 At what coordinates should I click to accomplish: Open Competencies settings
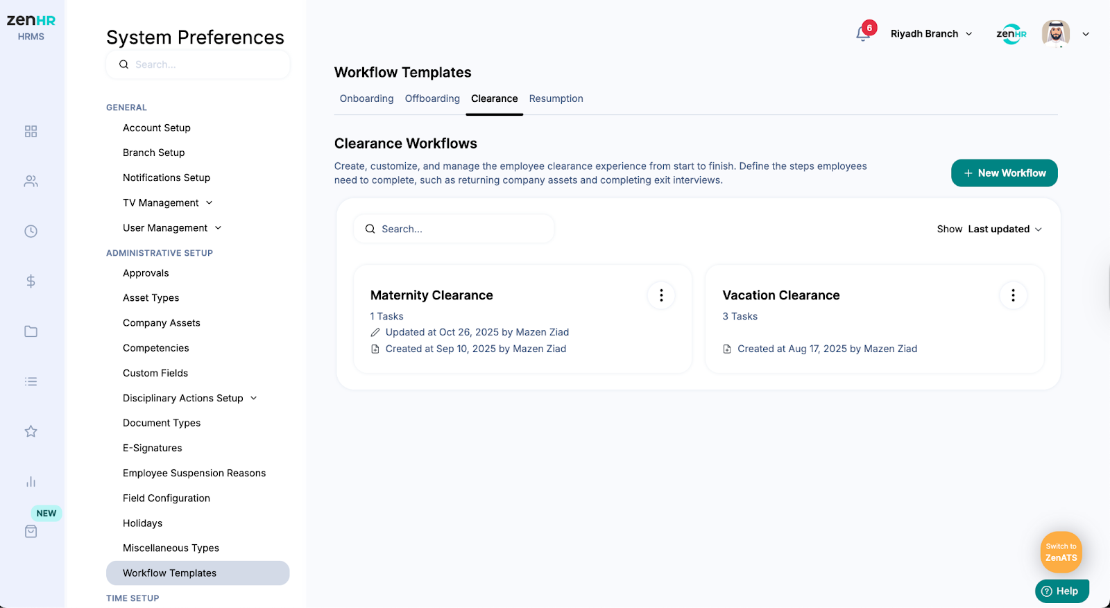pos(156,348)
